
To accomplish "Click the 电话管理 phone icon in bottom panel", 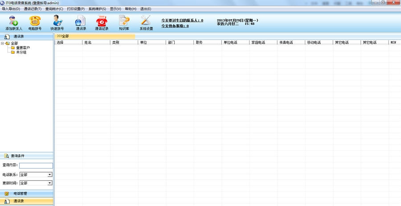I will (x=7, y=194).
